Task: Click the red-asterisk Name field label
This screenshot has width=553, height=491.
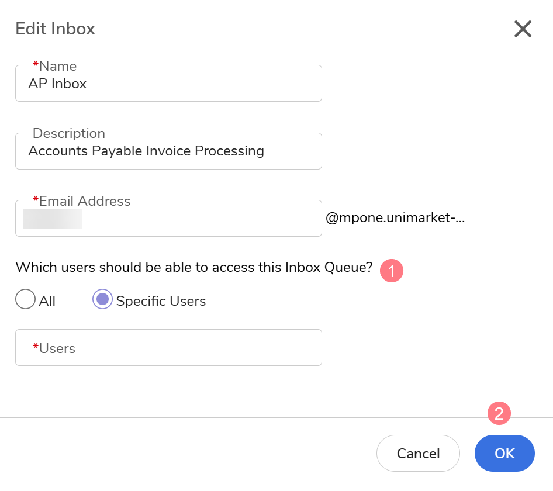Action: [55, 66]
